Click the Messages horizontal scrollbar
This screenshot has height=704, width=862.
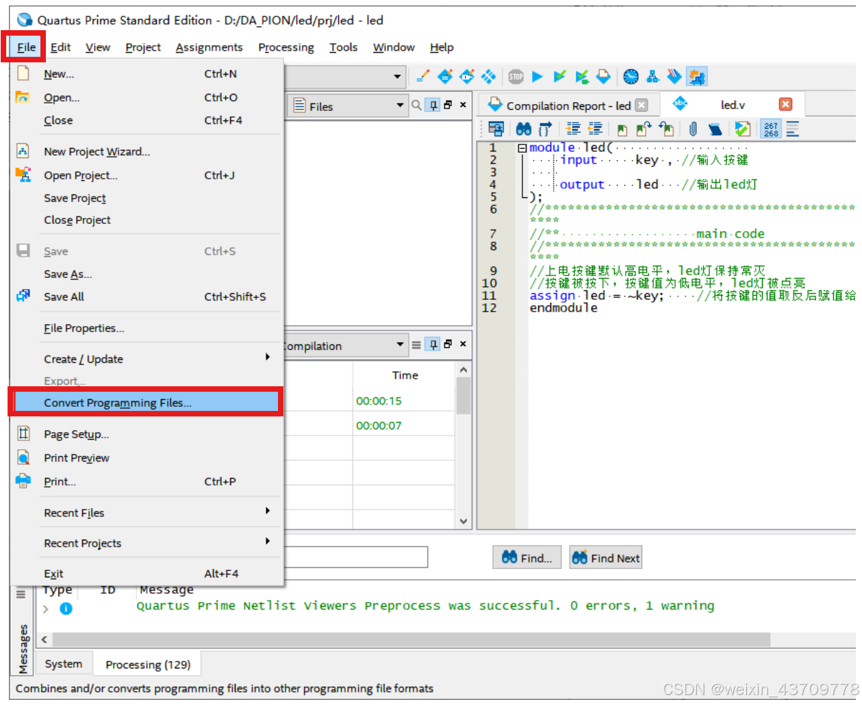click(411, 639)
